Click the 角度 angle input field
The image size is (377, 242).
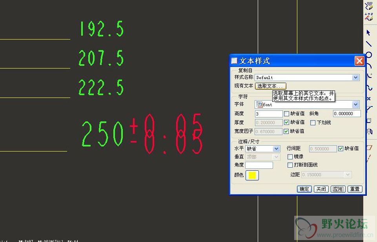pyautogui.click(x=259, y=165)
